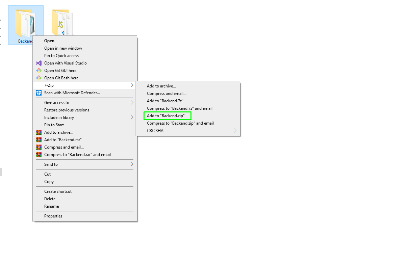Click the Git Bash icon
The width and height of the screenshot is (411, 260).
38,78
